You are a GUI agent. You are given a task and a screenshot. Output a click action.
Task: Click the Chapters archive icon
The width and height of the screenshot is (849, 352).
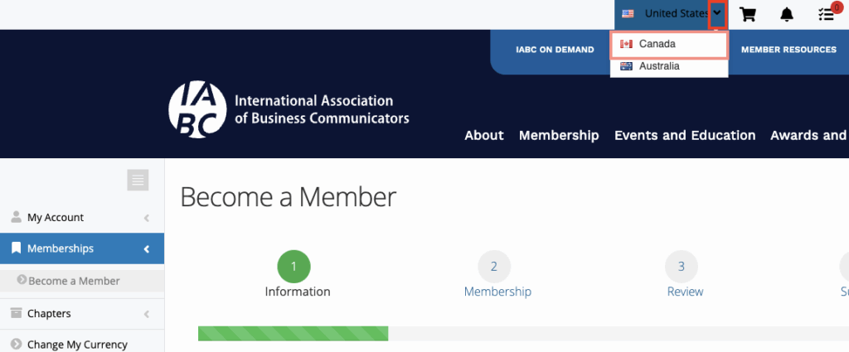tap(16, 313)
